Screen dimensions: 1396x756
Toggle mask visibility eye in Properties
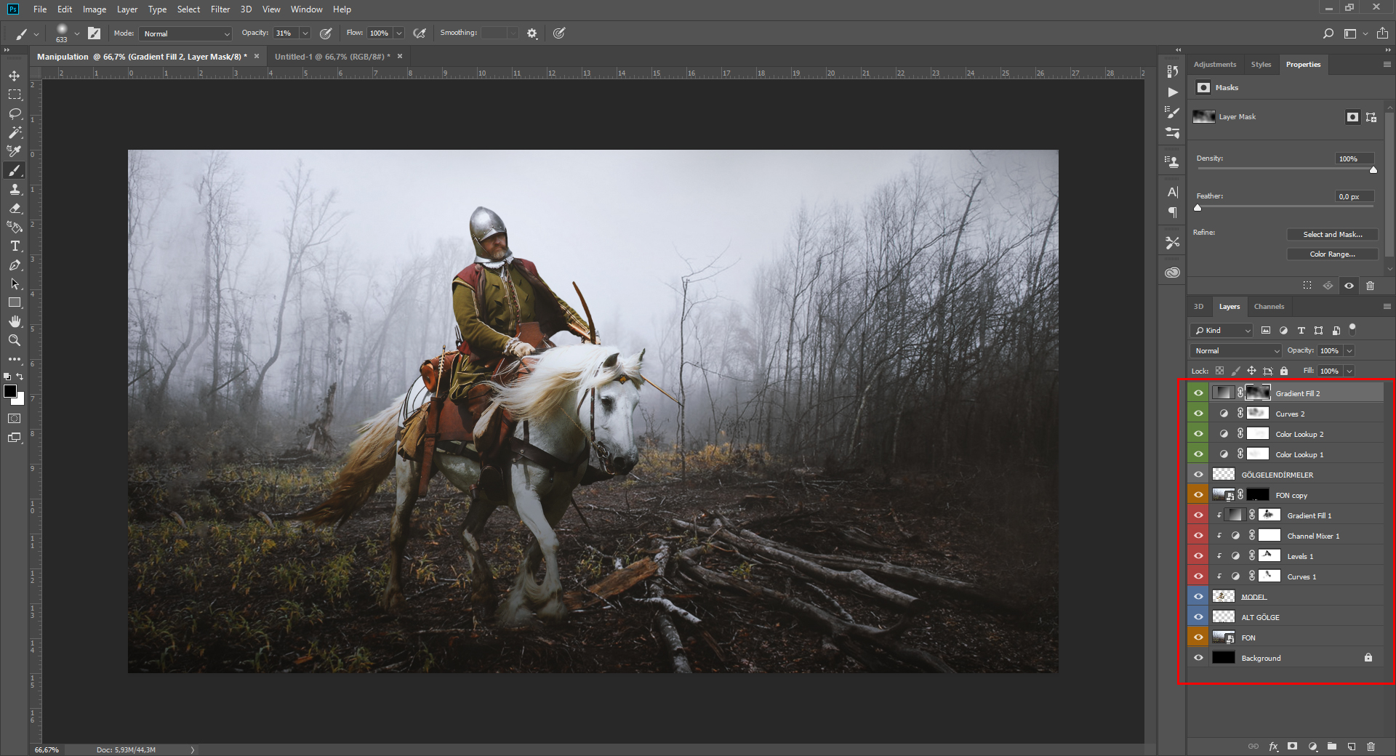[1349, 286]
